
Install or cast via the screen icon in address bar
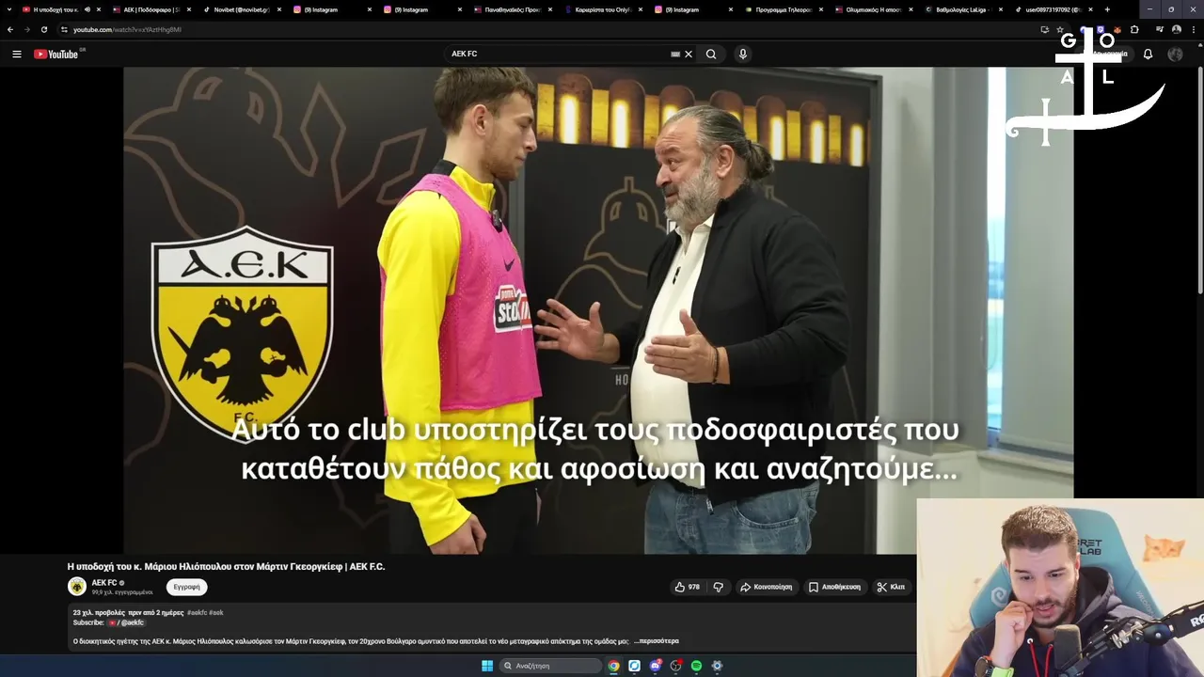(1044, 29)
